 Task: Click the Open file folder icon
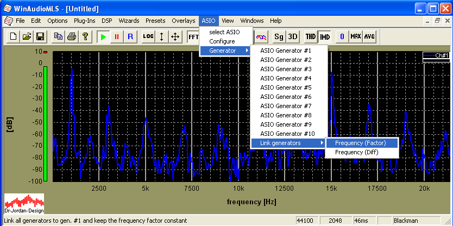pyautogui.click(x=27, y=36)
